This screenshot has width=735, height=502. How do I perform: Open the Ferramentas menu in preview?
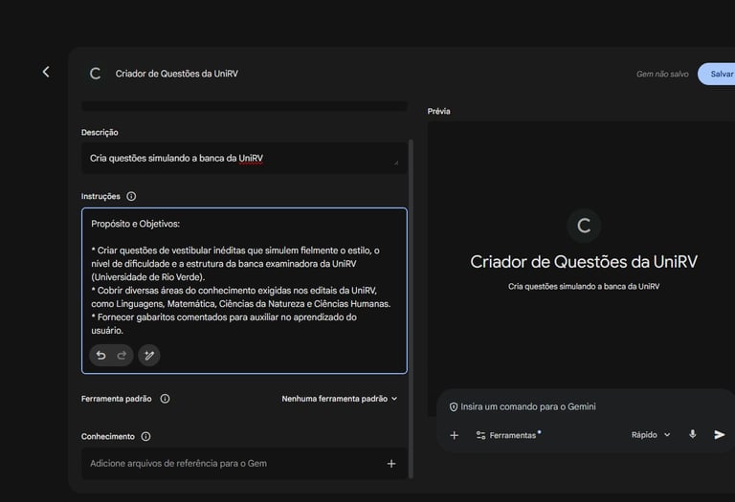tap(507, 435)
